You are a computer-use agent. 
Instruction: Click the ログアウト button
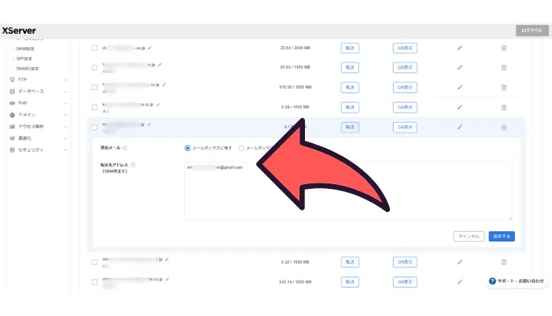pyautogui.click(x=532, y=31)
